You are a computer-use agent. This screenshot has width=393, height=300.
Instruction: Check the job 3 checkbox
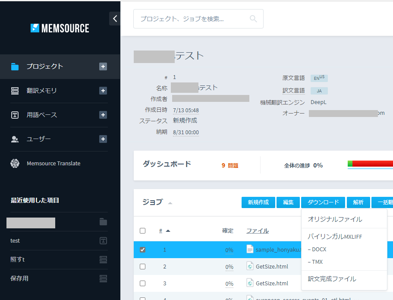tap(143, 283)
